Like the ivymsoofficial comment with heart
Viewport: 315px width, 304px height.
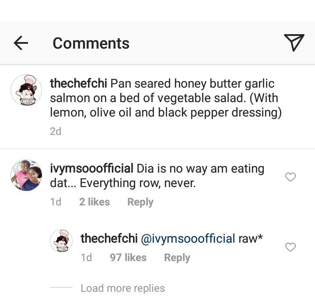click(290, 177)
